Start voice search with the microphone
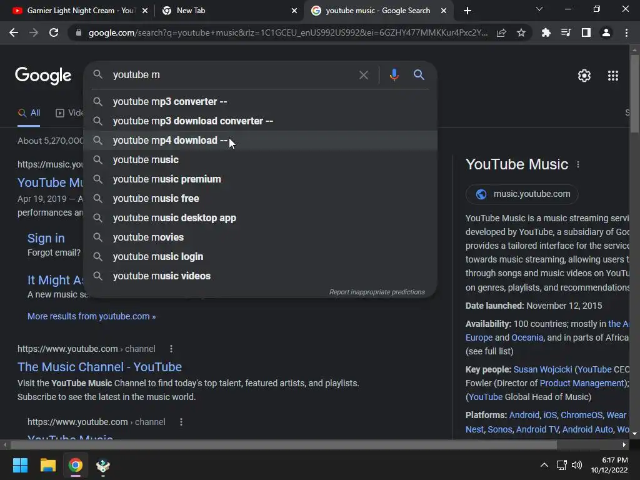The height and width of the screenshot is (480, 640). (x=394, y=75)
